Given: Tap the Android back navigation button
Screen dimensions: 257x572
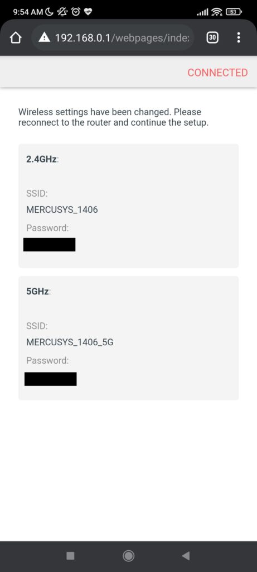Looking at the screenshot, I should pos(186,556).
